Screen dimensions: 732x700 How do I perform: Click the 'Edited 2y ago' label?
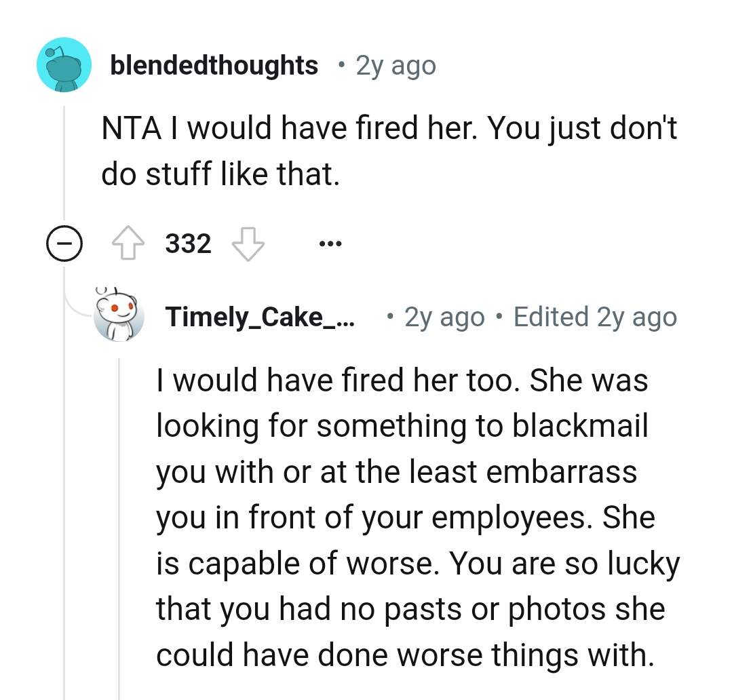pyautogui.click(x=593, y=316)
